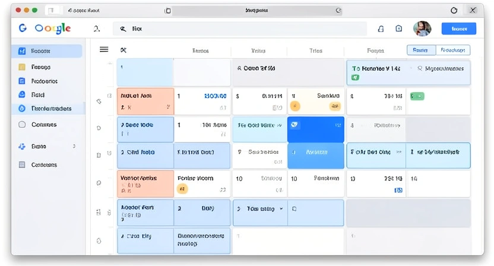Select the 'Rmtos' column header tab
The height and width of the screenshot is (266, 494).
tap(201, 50)
